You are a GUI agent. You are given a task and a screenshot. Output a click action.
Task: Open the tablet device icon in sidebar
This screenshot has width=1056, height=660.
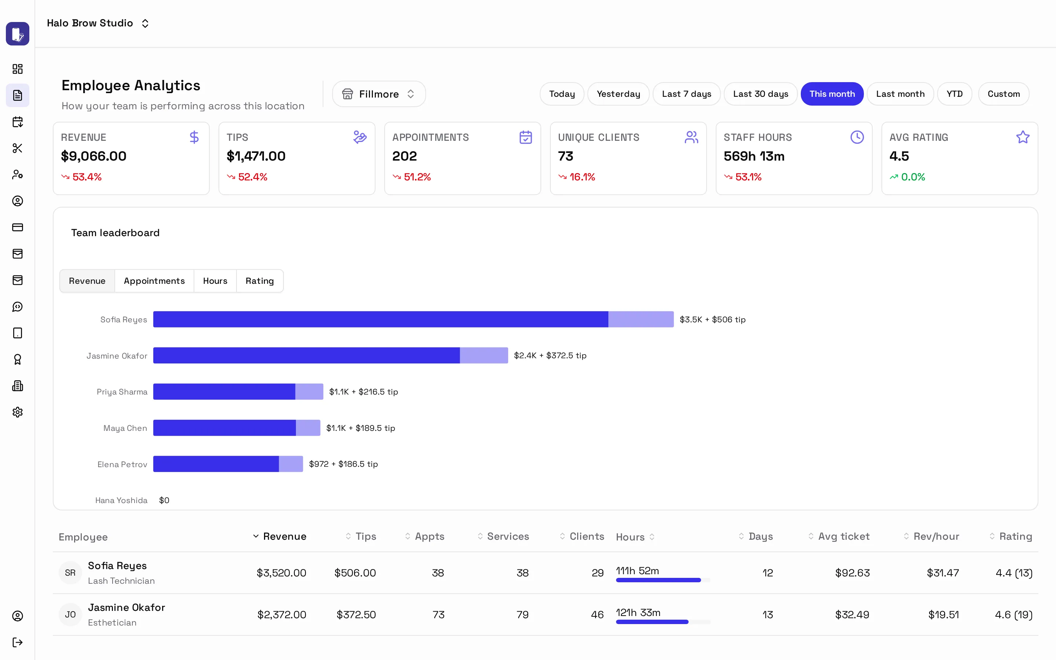tap(18, 333)
